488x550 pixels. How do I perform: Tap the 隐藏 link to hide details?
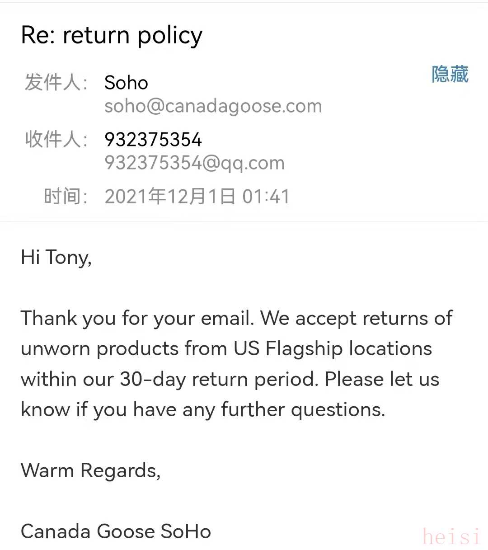click(x=450, y=74)
